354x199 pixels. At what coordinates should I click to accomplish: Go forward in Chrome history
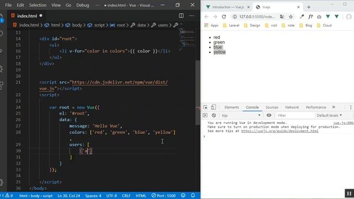[x=215, y=17]
